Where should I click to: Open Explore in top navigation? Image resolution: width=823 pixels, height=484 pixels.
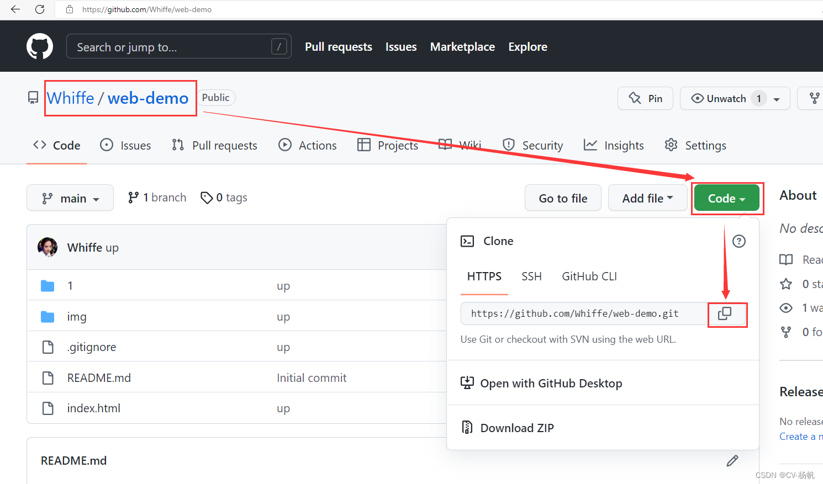pyautogui.click(x=528, y=47)
